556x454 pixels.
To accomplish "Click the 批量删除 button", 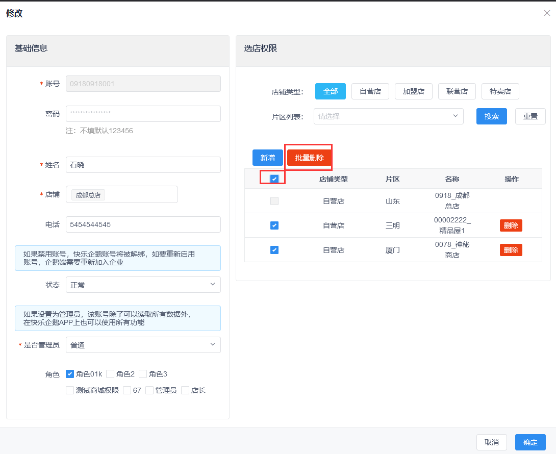I will point(309,158).
